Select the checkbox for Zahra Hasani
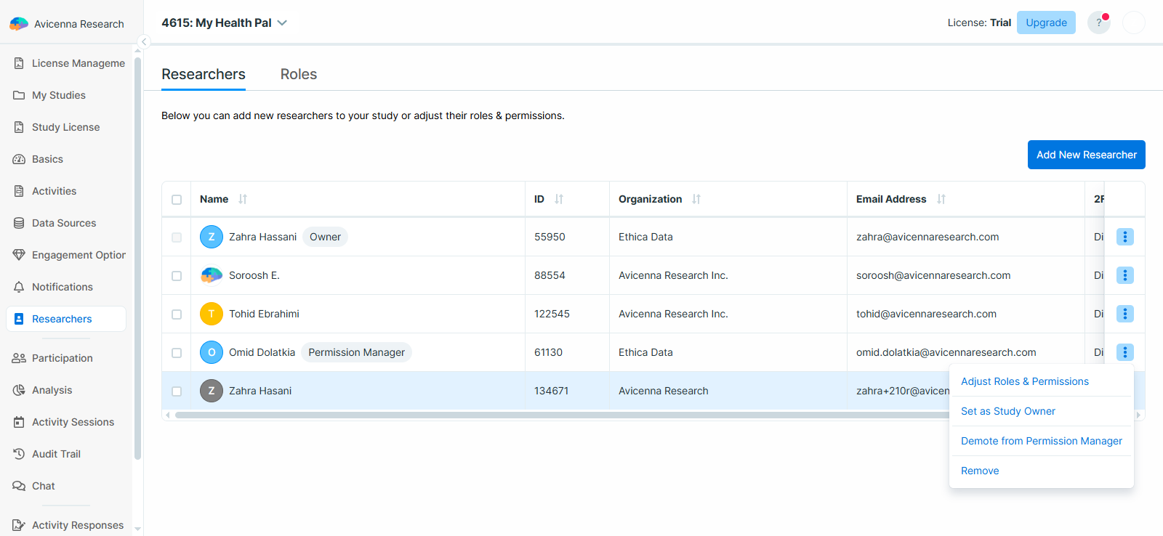The image size is (1163, 536). tap(177, 391)
